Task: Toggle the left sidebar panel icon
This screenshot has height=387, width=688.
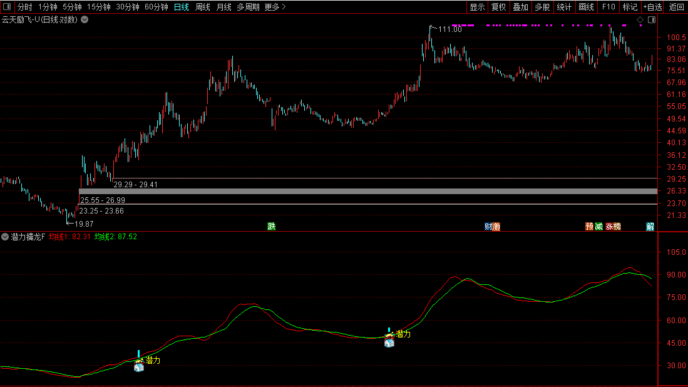Action: click(7, 7)
